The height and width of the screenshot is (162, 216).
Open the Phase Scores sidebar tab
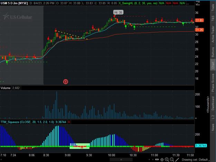(213, 83)
